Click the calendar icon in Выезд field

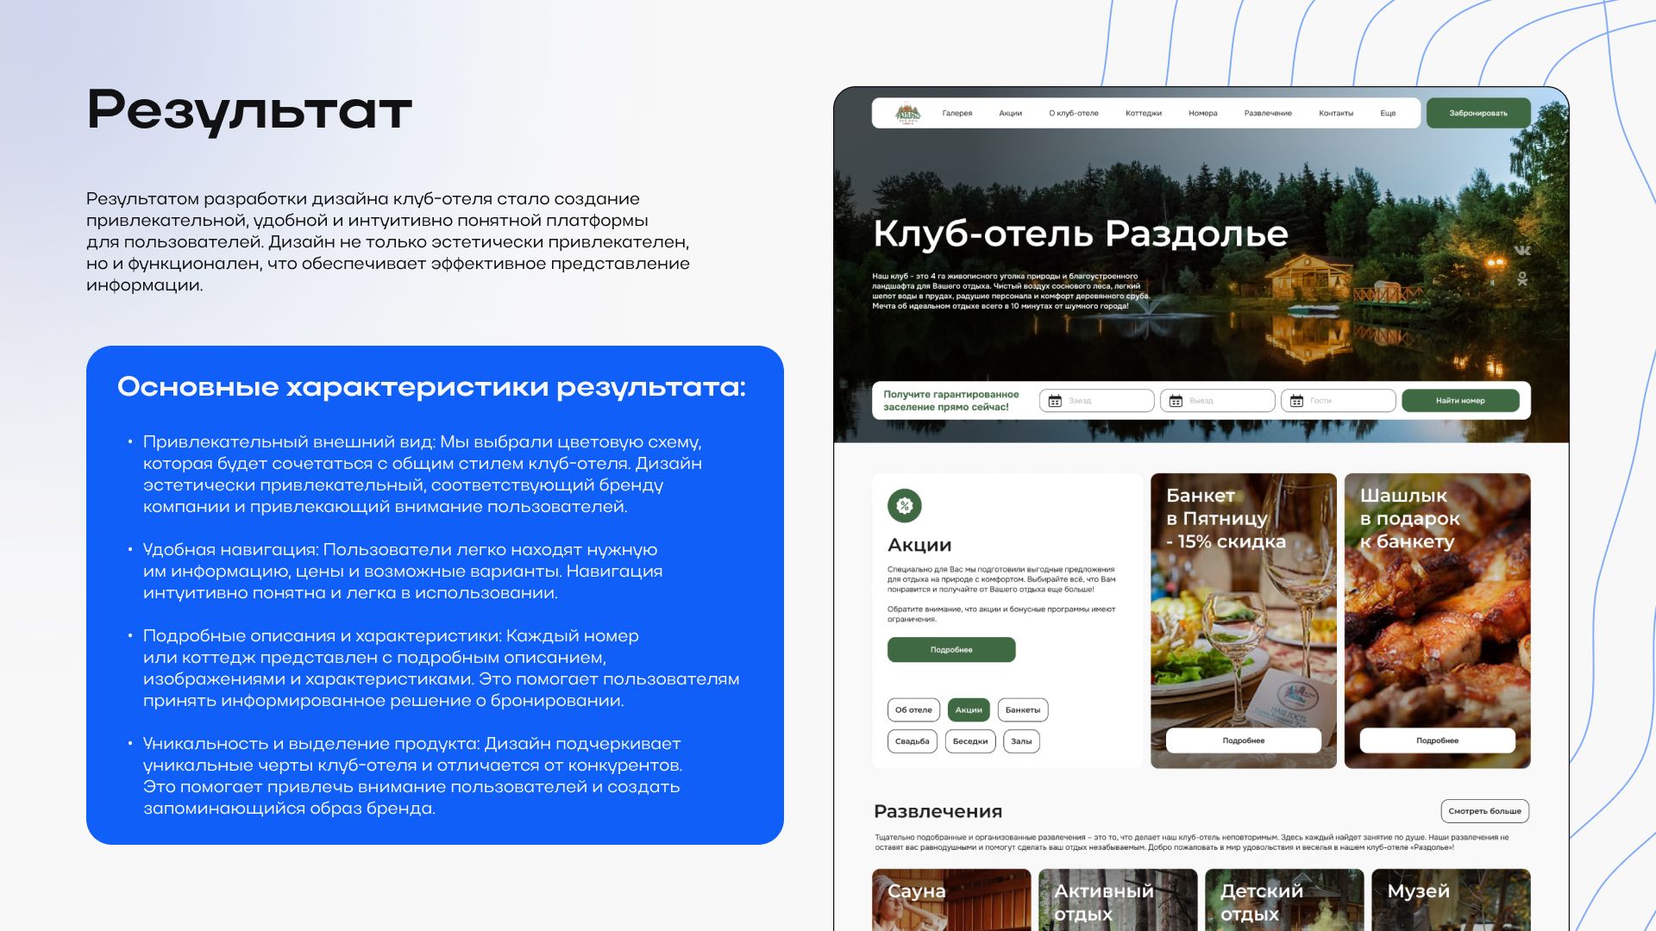pos(1176,401)
